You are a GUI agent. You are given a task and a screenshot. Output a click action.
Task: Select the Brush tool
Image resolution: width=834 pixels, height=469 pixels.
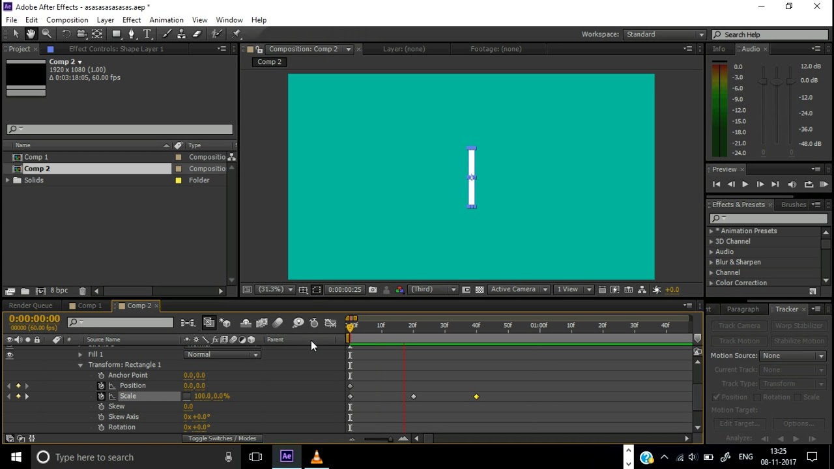pos(167,34)
